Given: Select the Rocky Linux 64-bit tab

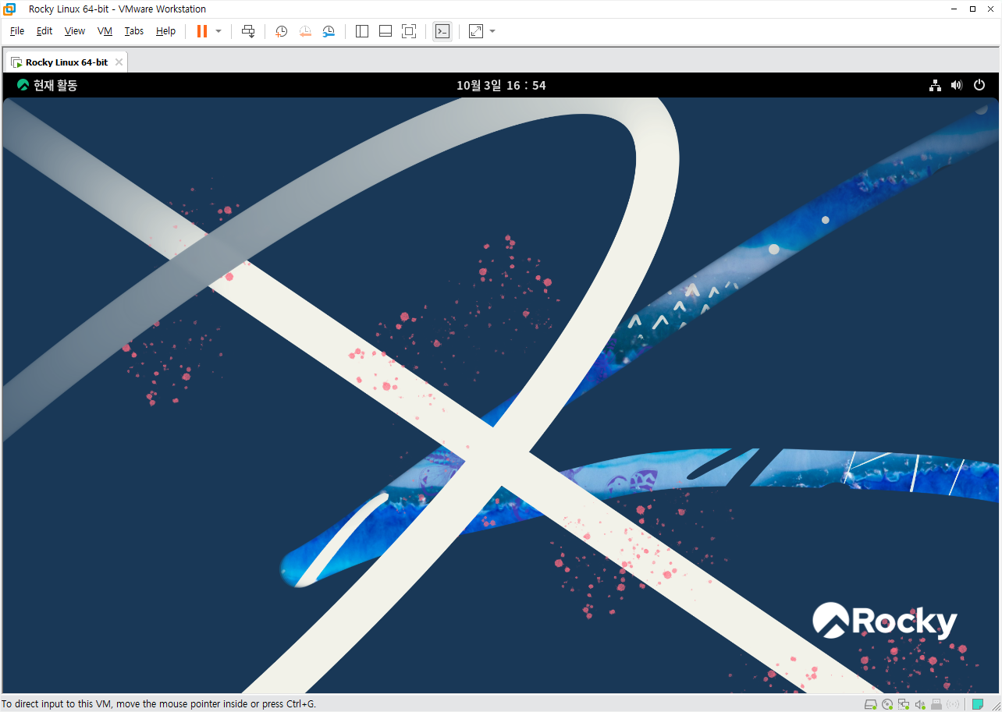Looking at the screenshot, I should 66,62.
